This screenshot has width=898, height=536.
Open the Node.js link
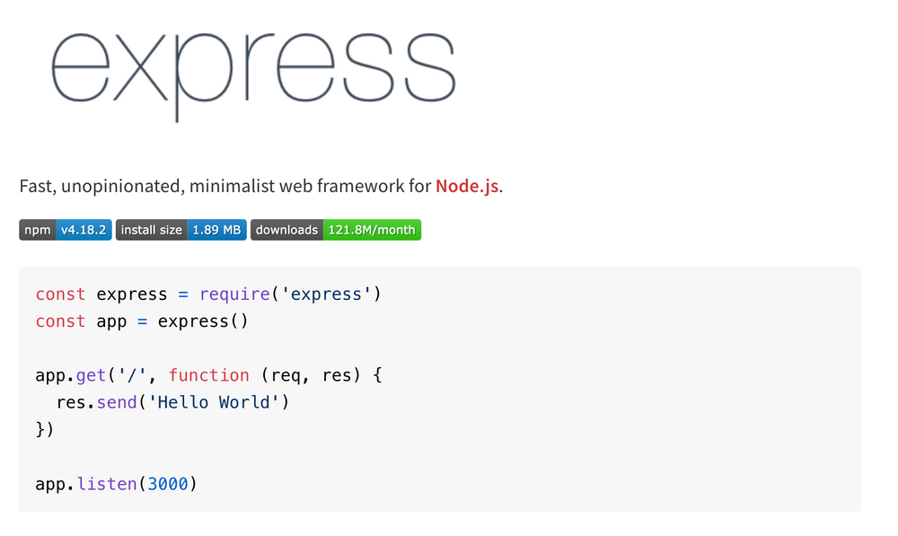[x=466, y=186]
